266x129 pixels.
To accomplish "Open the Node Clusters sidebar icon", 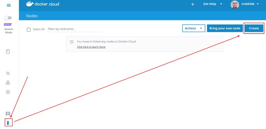I will 8,113.
